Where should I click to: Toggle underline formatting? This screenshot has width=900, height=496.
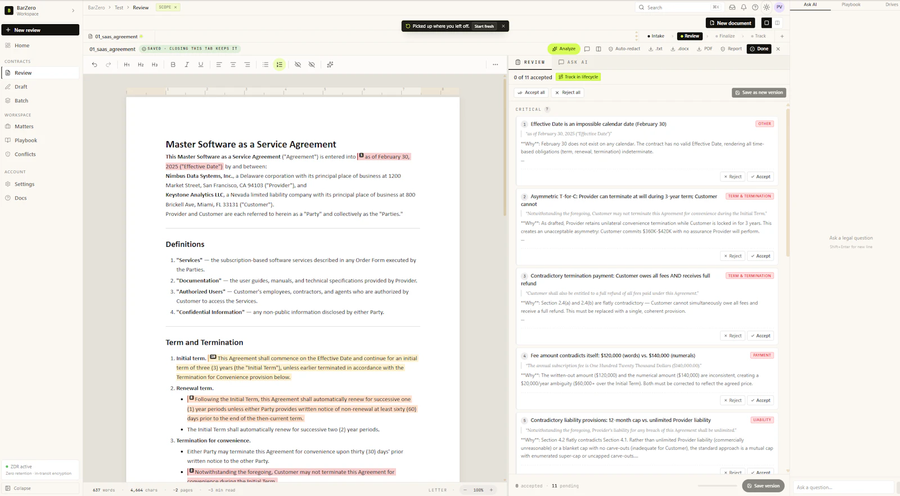click(x=201, y=65)
